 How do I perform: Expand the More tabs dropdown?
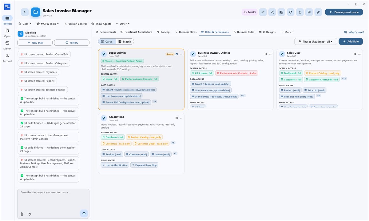click(x=287, y=32)
